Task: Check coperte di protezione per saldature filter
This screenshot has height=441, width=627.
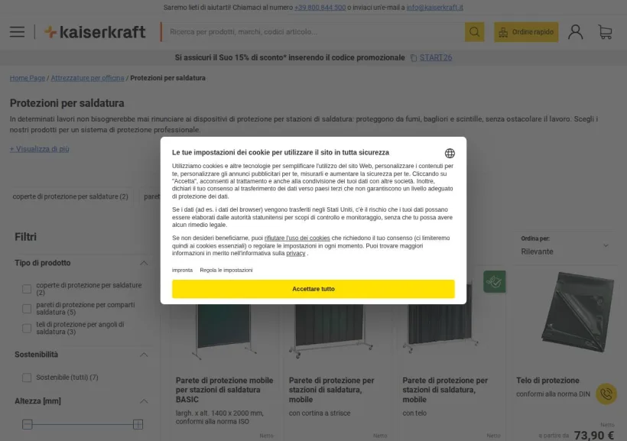Action: [x=27, y=289]
